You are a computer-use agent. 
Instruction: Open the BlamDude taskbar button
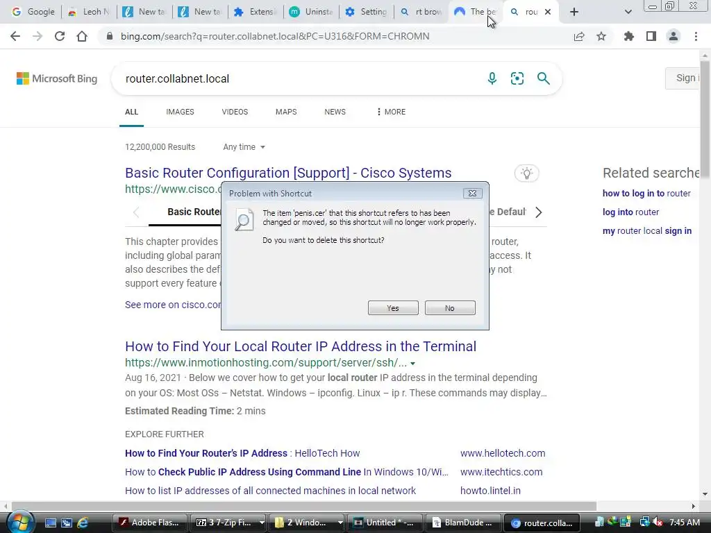[x=463, y=523]
